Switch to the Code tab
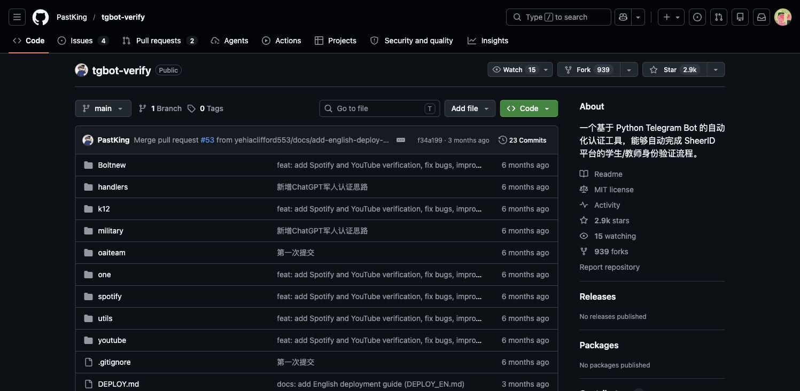Image resolution: width=800 pixels, height=391 pixels. pyautogui.click(x=29, y=41)
